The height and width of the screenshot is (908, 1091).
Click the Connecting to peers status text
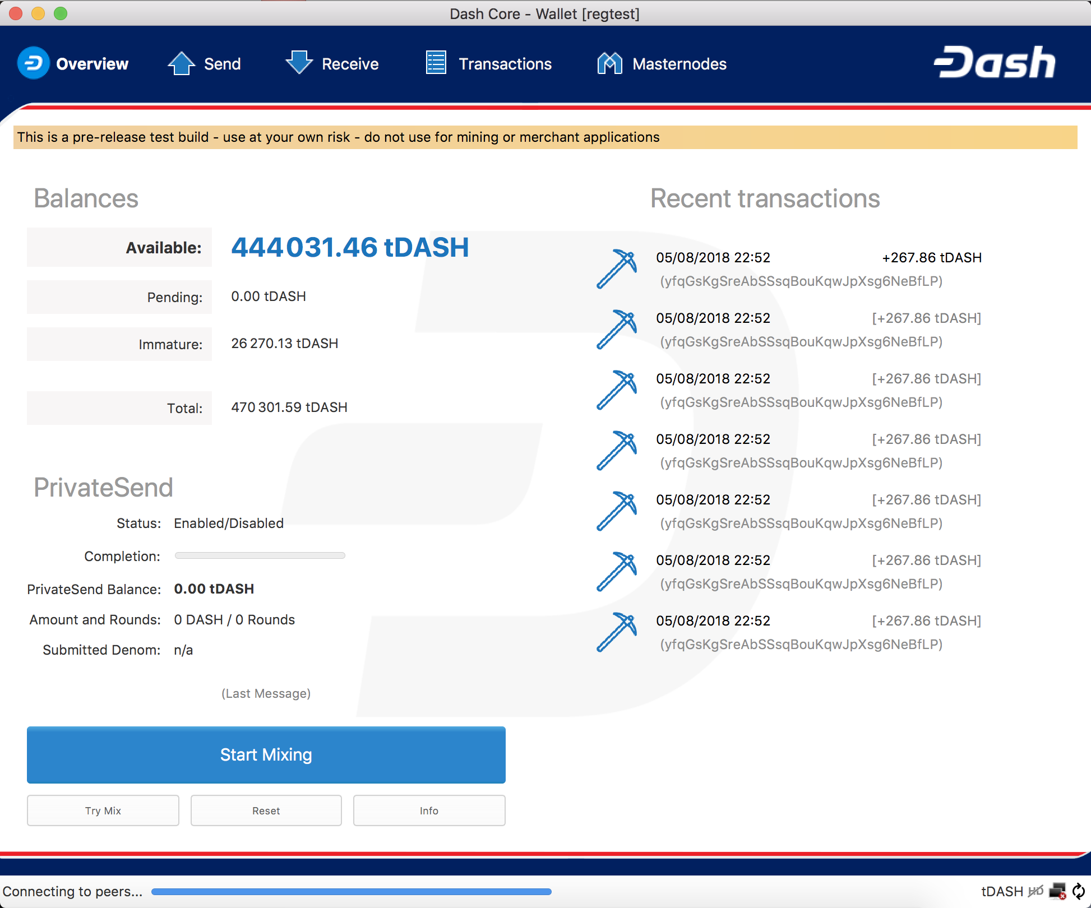(x=73, y=891)
